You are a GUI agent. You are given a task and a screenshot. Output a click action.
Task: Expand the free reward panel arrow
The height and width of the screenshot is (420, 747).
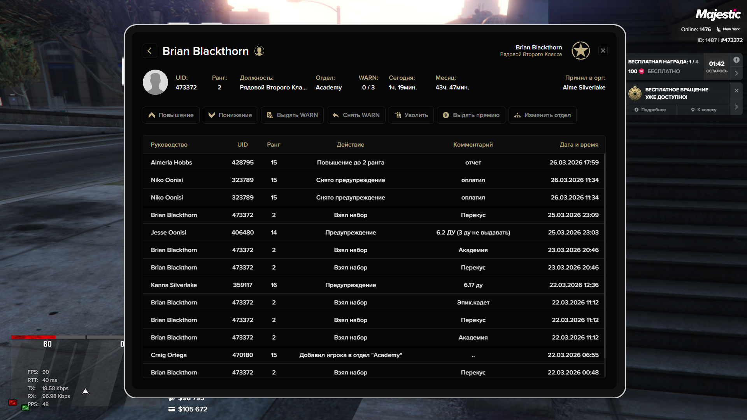click(736, 73)
